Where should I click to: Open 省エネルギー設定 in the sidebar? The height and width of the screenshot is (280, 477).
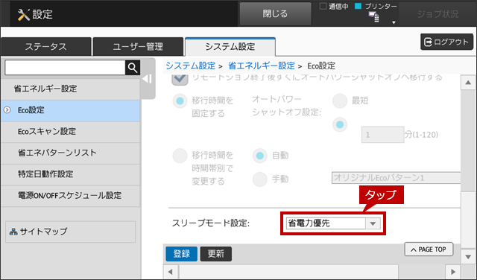click(x=70, y=89)
